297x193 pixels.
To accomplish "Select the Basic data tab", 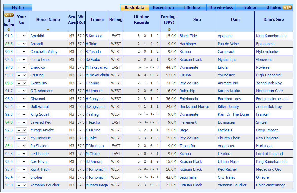I will pos(135,8).
